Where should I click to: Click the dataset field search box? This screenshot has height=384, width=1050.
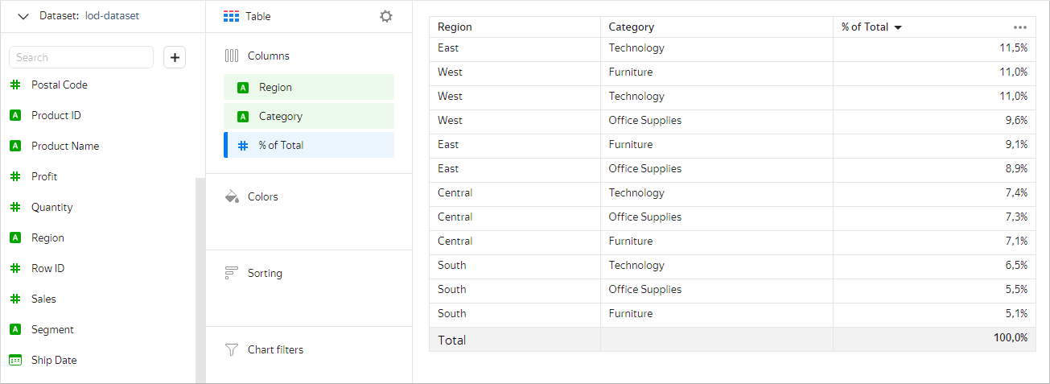pos(81,57)
